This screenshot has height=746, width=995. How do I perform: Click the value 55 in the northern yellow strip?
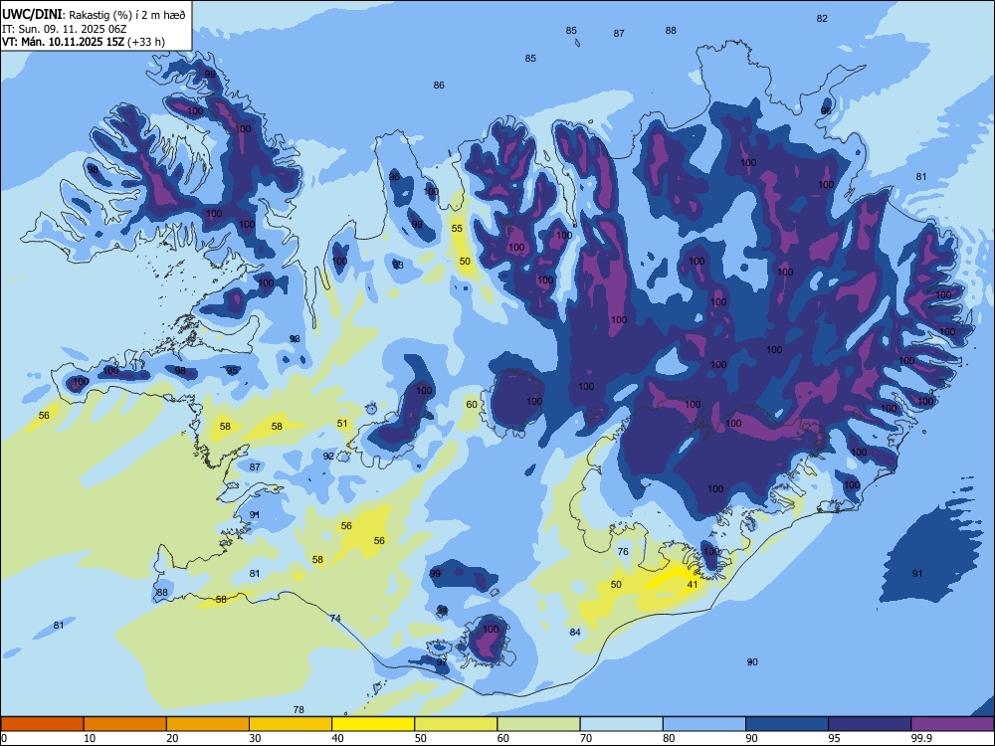[457, 229]
